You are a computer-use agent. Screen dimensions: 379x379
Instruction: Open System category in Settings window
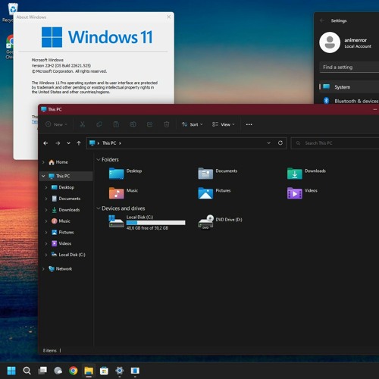pos(349,87)
